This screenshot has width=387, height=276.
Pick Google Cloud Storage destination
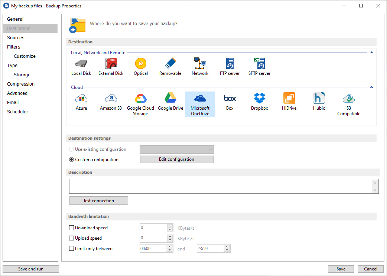click(x=140, y=104)
